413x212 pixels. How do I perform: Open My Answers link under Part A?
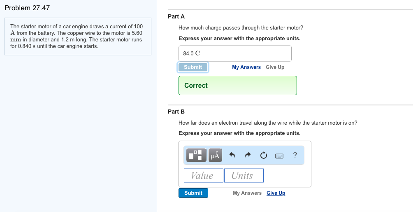pyautogui.click(x=246, y=67)
